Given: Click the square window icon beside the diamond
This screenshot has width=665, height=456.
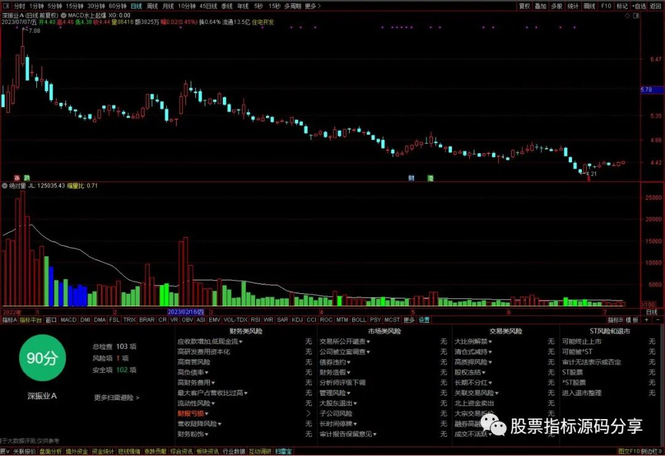Looking at the screenshot, I should [636, 15].
